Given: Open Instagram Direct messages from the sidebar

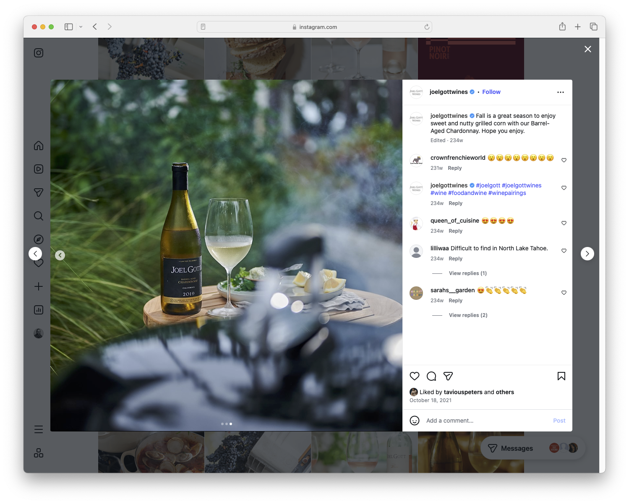Looking at the screenshot, I should pyautogui.click(x=38, y=192).
